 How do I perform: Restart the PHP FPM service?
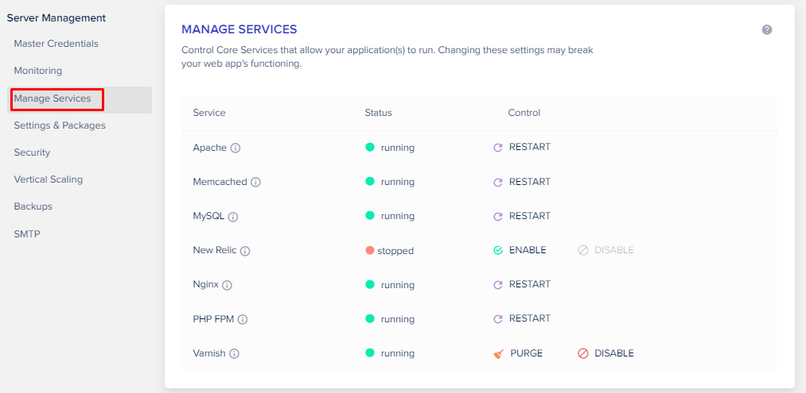coord(522,318)
